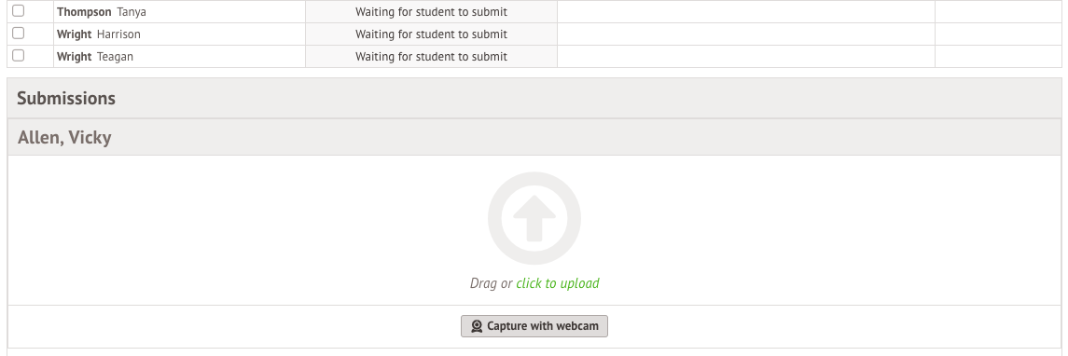The height and width of the screenshot is (356, 1068).
Task: Collapse the Allen, Vicky submission header
Action: tap(534, 138)
